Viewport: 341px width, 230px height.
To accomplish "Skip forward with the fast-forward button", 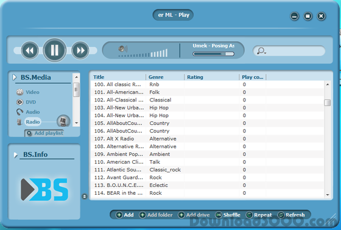I will [x=80, y=50].
